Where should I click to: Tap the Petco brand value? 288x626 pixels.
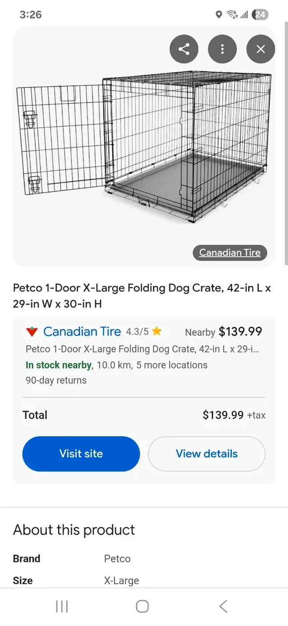point(117,559)
